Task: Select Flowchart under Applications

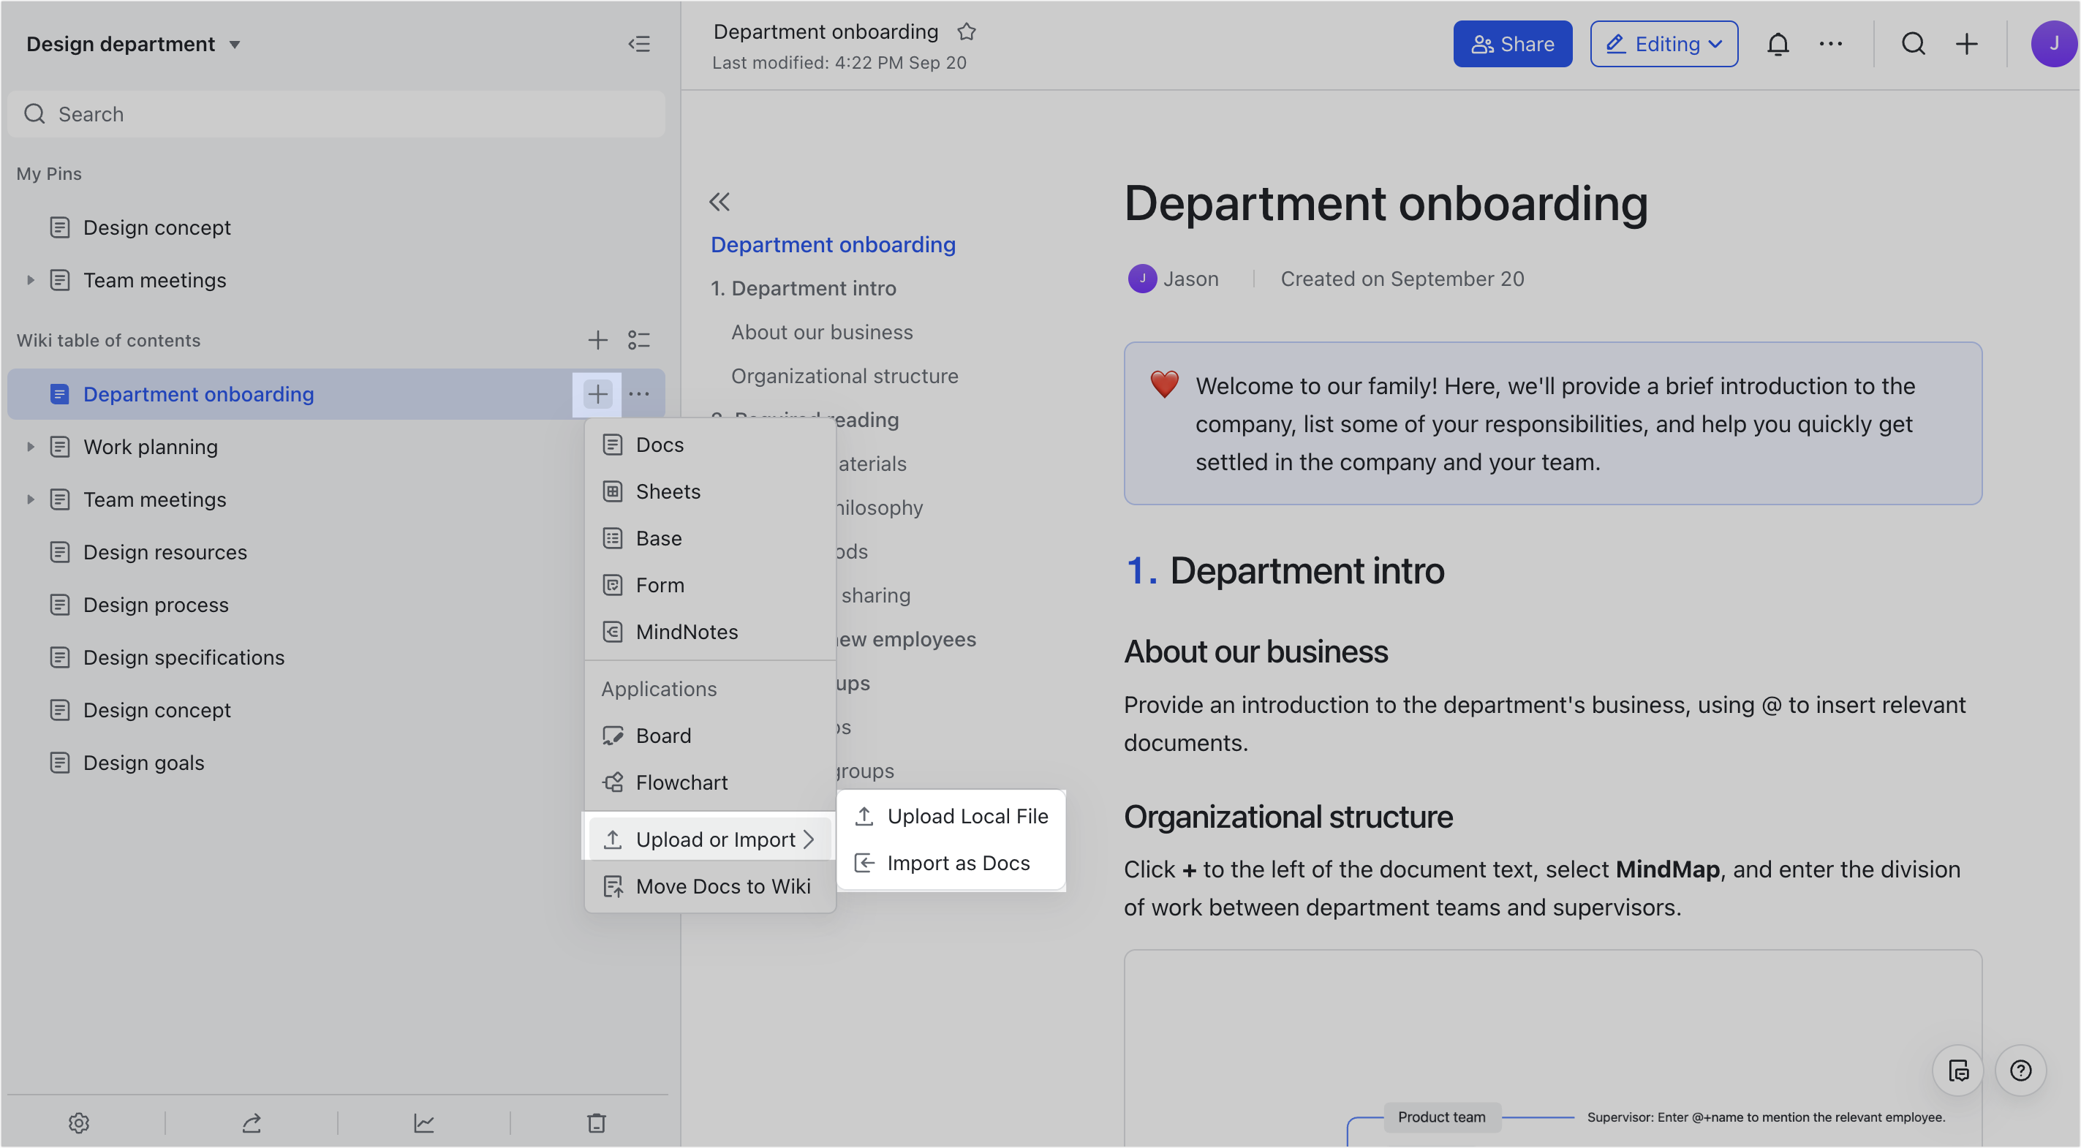Action: pos(709,782)
